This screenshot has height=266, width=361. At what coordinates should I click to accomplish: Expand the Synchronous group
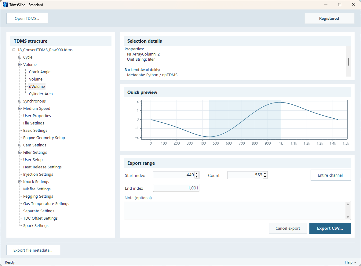tap(20, 101)
